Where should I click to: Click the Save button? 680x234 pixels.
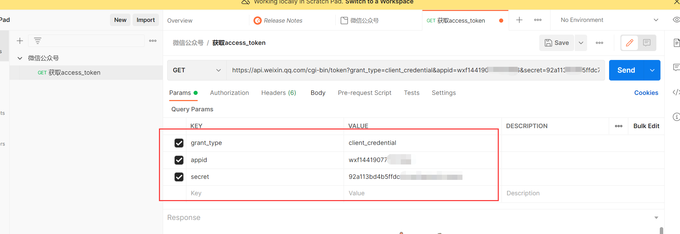pyautogui.click(x=557, y=43)
